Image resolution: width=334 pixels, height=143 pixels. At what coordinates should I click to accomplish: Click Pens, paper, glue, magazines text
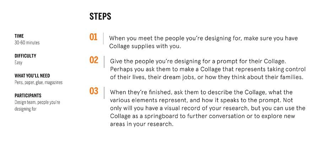(x=39, y=83)
